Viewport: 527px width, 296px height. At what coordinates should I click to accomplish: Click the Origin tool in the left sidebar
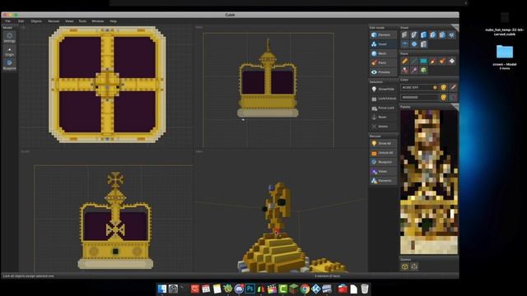(9, 52)
